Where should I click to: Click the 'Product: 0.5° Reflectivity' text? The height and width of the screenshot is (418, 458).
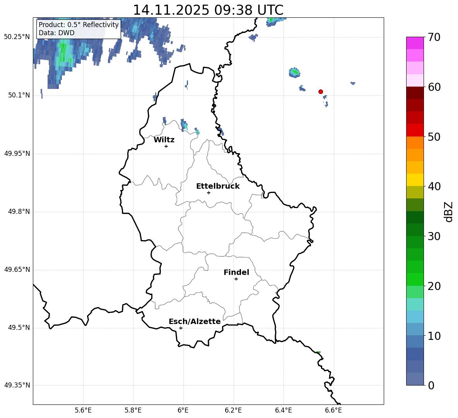coord(79,24)
